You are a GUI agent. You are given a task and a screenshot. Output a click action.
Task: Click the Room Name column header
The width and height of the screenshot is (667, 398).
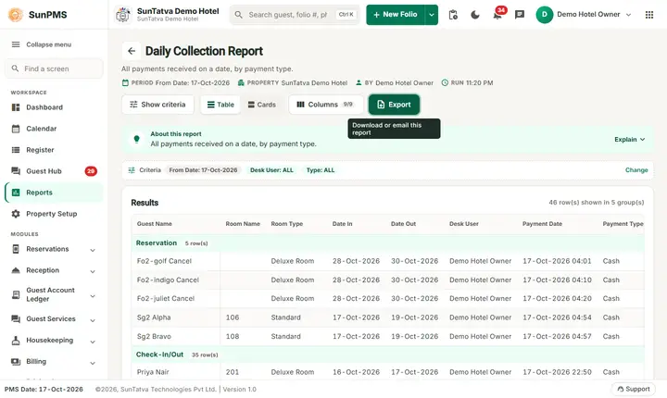tap(243, 224)
